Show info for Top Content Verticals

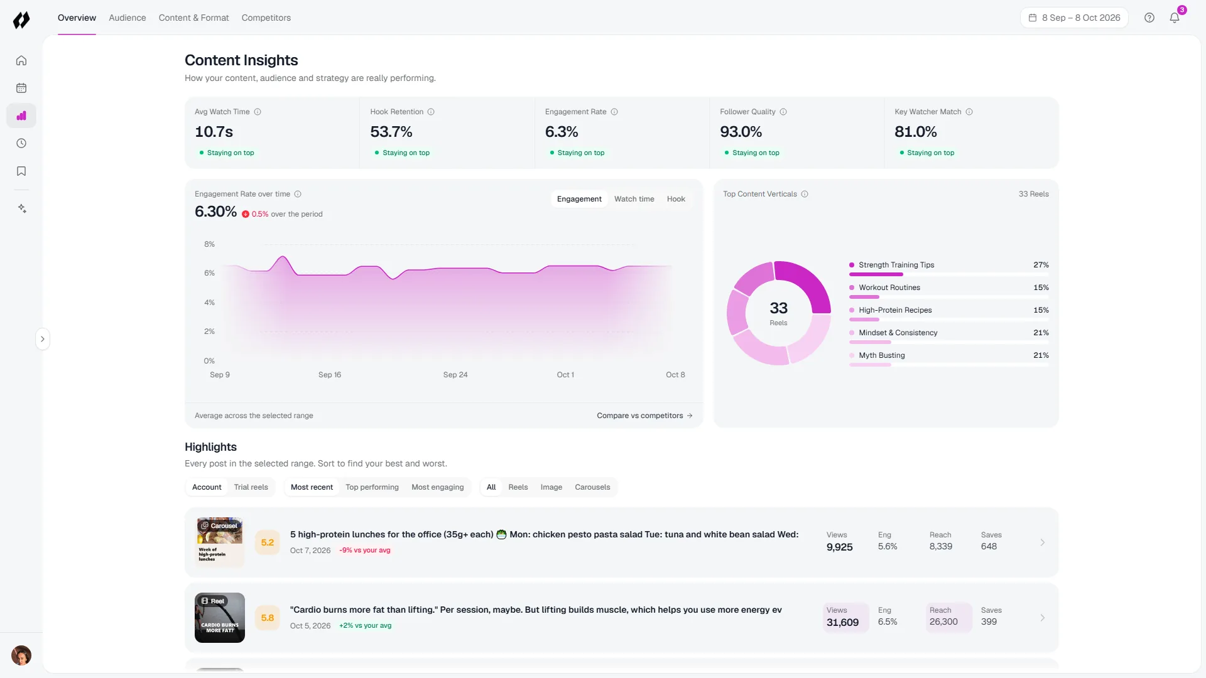[805, 194]
